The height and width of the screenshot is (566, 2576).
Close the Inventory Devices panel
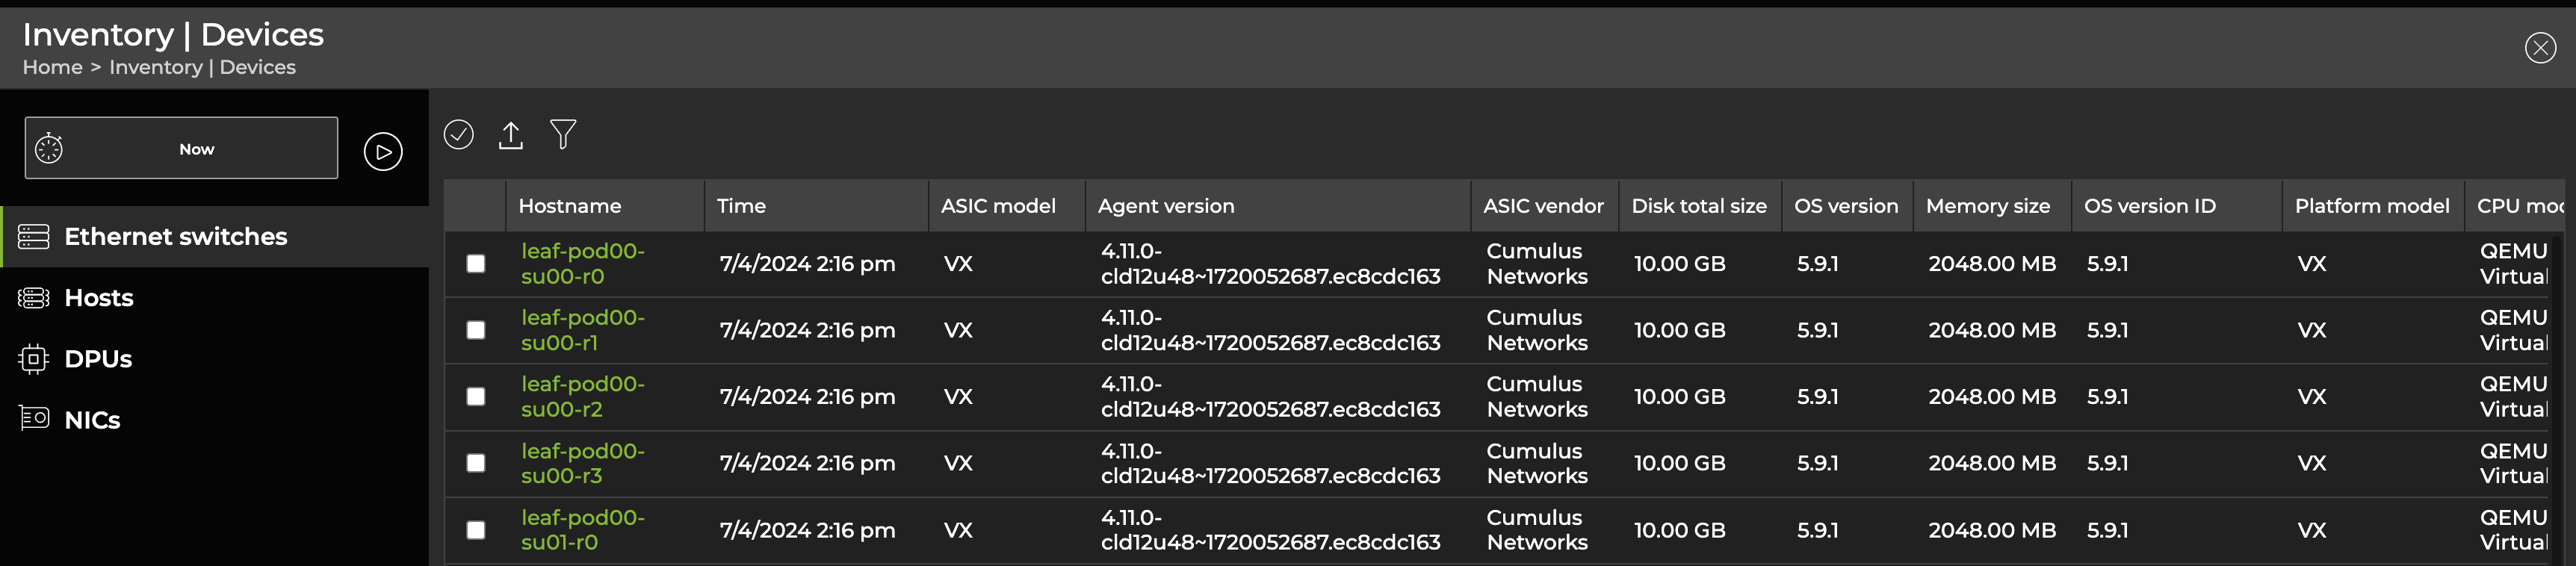pos(2539,48)
